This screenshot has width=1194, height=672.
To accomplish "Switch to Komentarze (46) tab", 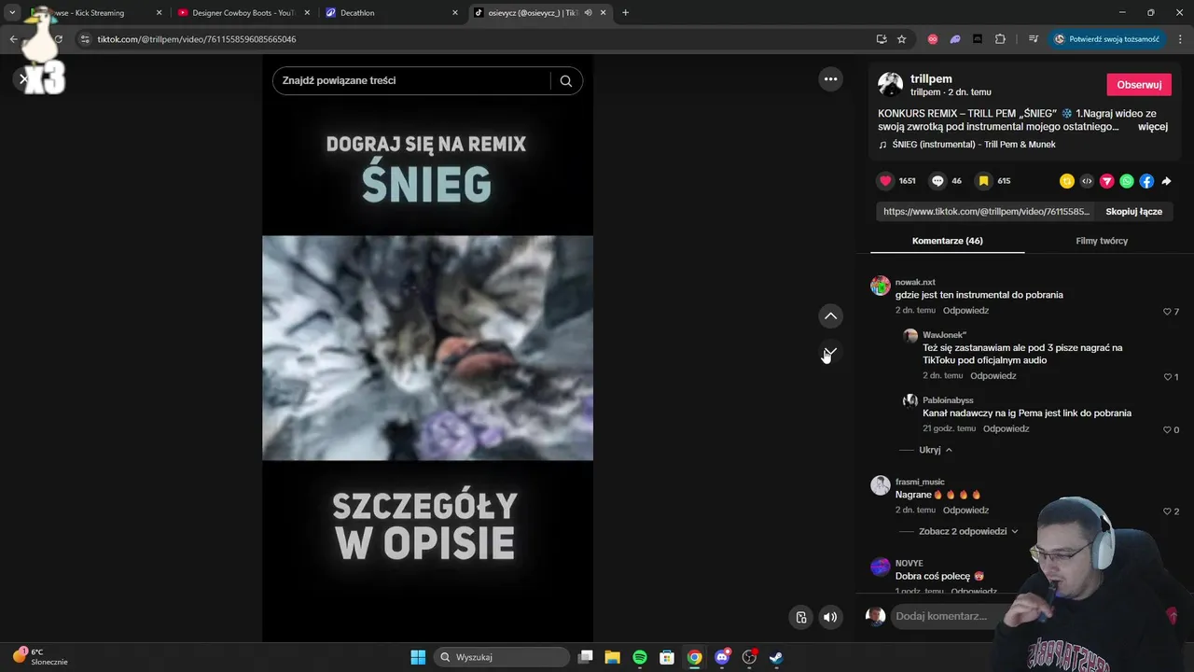I will [x=947, y=241].
